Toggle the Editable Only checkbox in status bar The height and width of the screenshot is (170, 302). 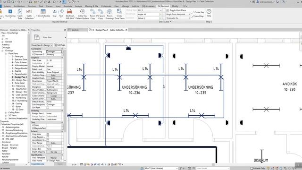pos(252,168)
